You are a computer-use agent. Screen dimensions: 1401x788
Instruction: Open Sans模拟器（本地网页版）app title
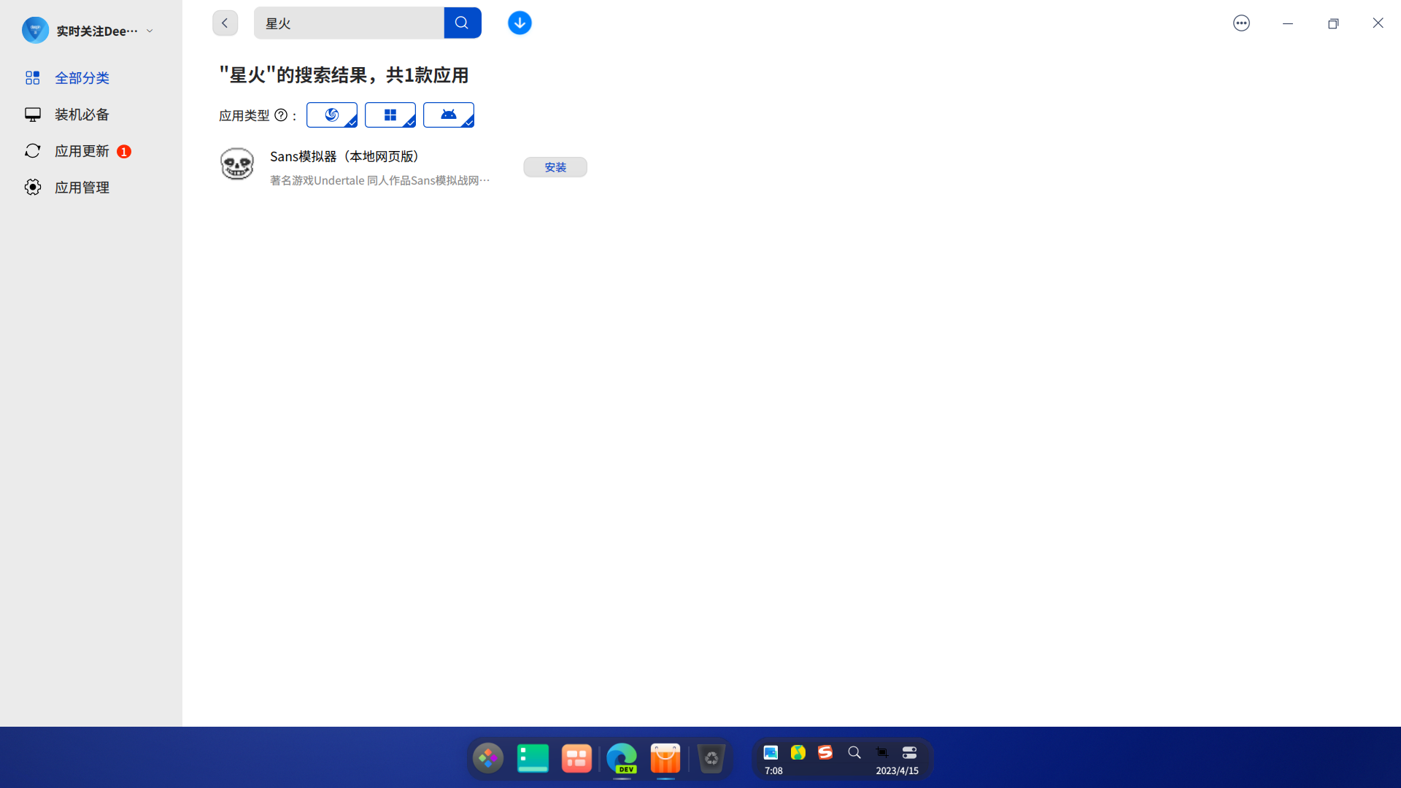pyautogui.click(x=344, y=156)
